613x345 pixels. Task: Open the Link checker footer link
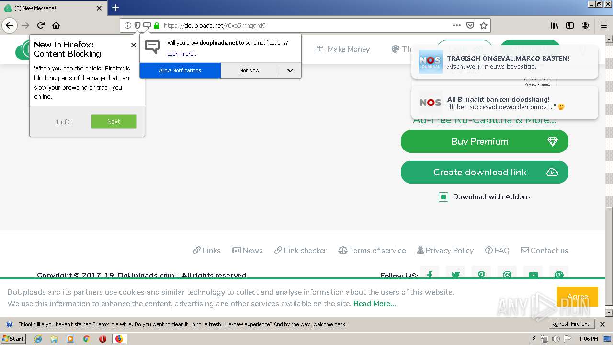pyautogui.click(x=300, y=250)
